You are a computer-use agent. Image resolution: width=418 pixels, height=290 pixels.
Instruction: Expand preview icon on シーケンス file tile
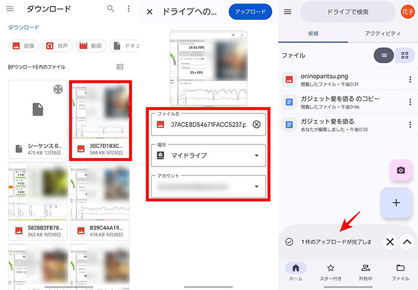tap(58, 89)
